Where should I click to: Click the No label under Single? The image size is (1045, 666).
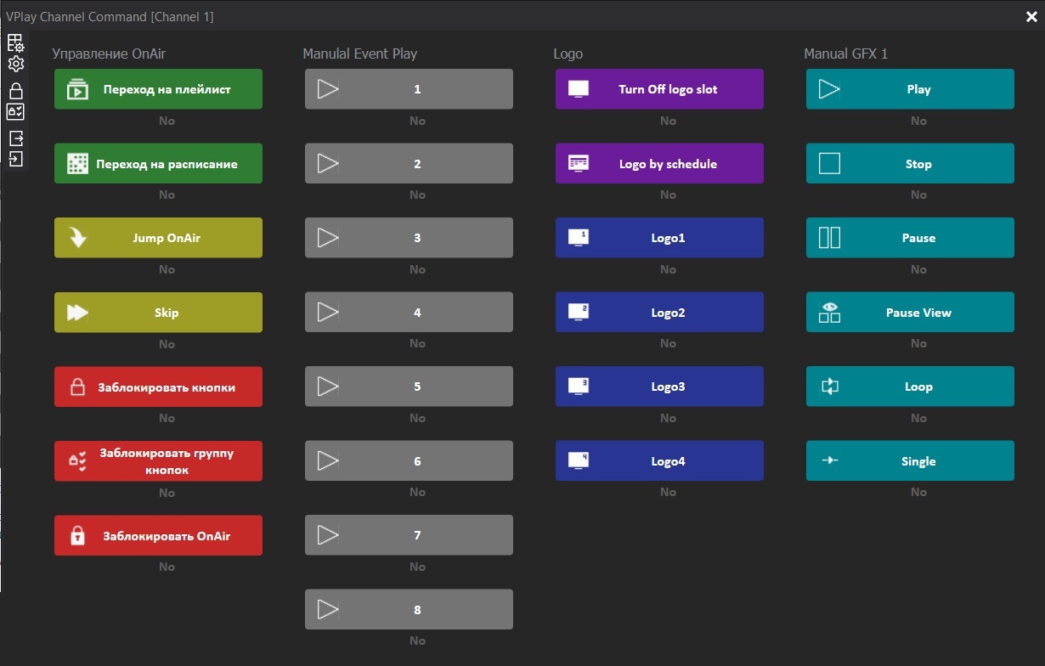pos(919,492)
